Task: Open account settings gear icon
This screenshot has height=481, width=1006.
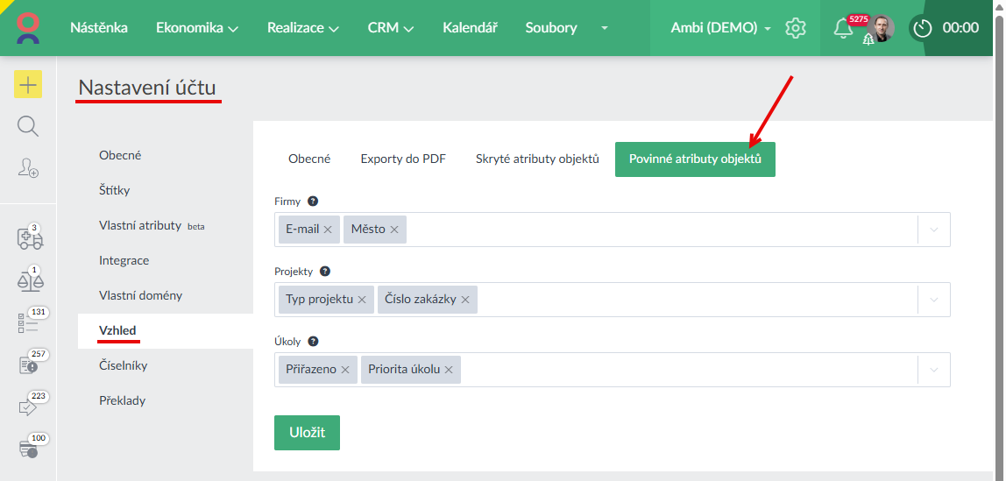Action: click(795, 28)
